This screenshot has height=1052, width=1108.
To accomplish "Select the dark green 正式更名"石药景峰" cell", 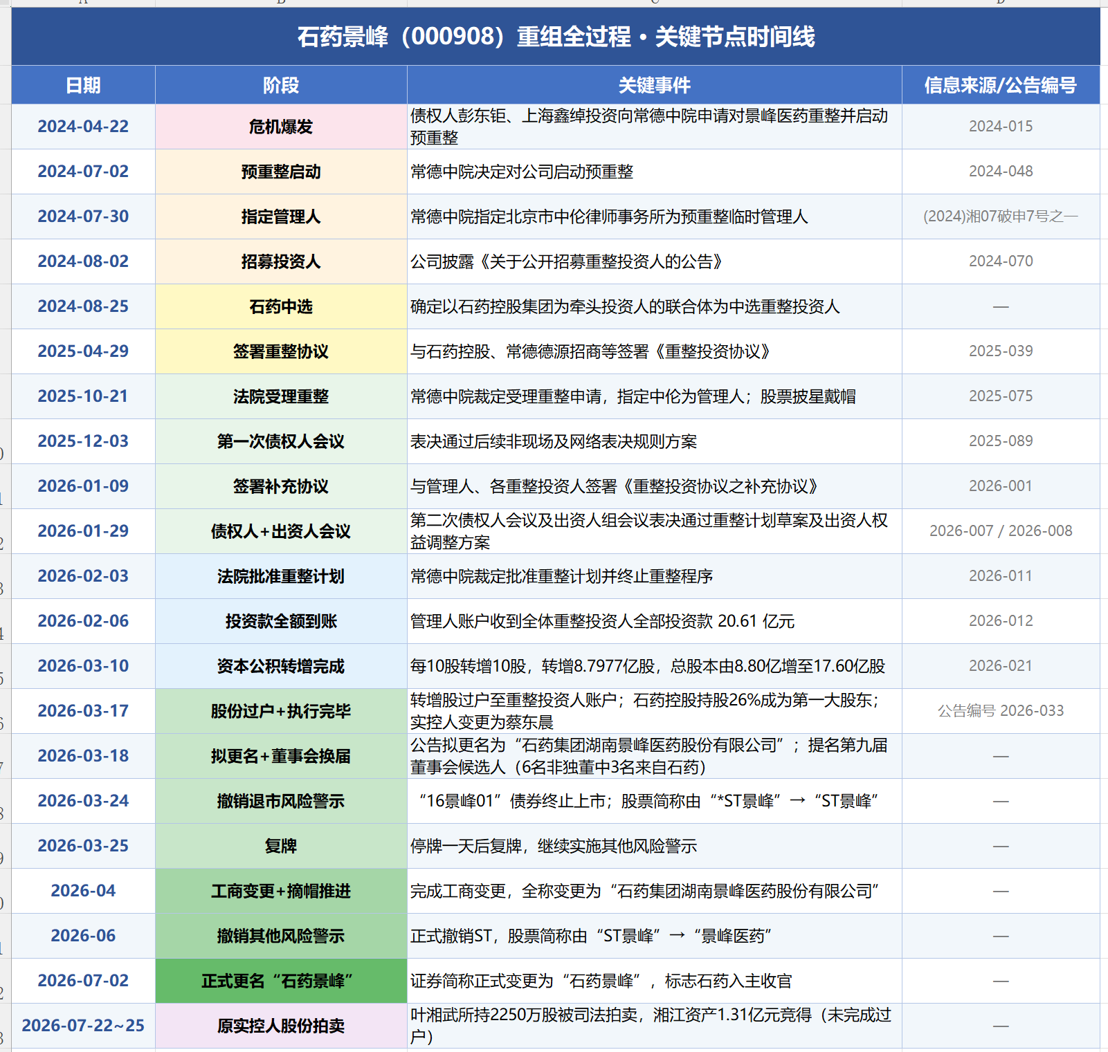I will point(281,981).
